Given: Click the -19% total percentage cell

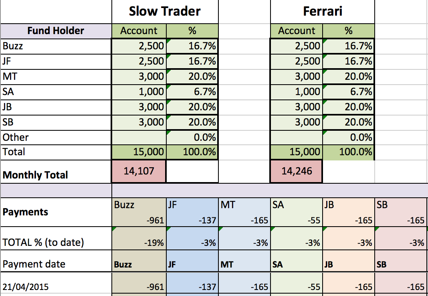Looking at the screenshot, I should (139, 242).
